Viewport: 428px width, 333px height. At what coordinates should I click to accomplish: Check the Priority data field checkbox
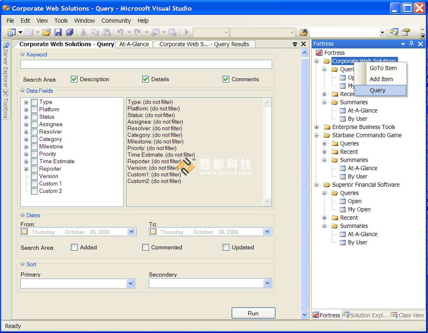coord(34,154)
